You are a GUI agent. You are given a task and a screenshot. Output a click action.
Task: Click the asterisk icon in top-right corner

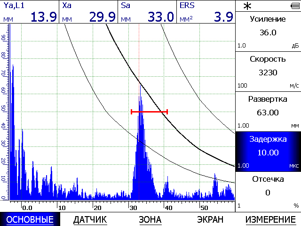246,6
